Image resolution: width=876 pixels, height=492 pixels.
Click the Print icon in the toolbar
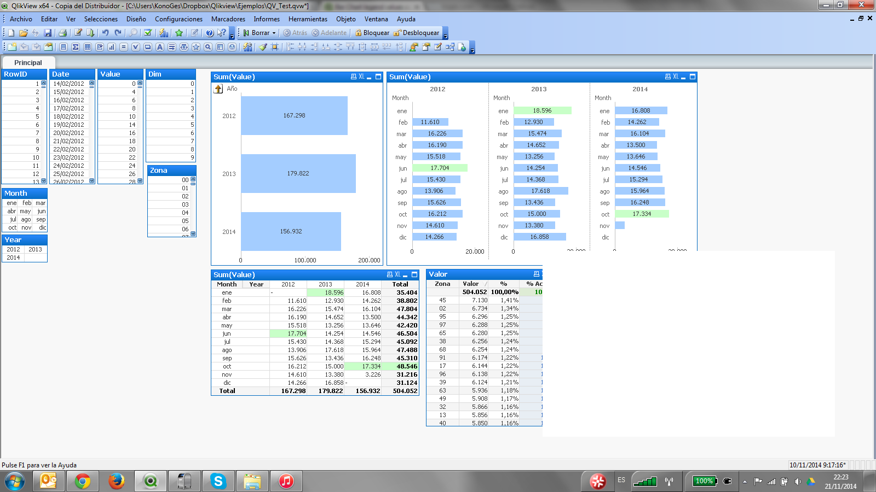pyautogui.click(x=62, y=33)
